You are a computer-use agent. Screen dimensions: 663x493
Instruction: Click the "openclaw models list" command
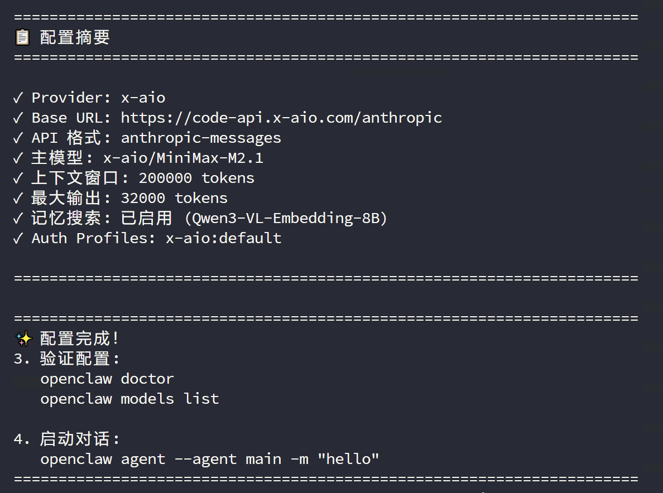(x=129, y=399)
